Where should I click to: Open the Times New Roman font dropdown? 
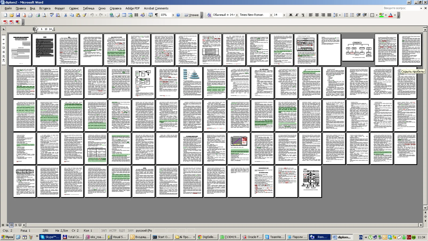tap(271, 15)
